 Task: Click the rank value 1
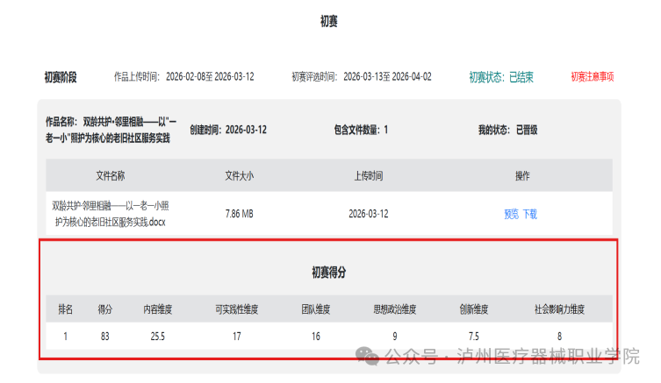tap(65, 337)
